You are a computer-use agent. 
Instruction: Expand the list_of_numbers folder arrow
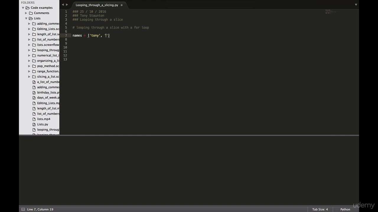click(x=29, y=39)
